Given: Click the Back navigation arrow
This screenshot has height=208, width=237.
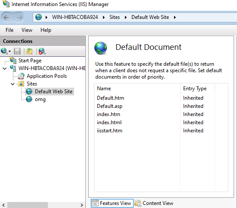Looking at the screenshot, I should click(6, 18).
